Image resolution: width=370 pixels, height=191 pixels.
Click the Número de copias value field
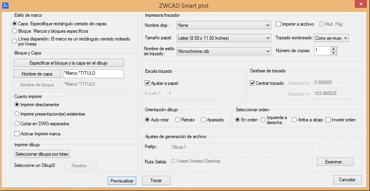pyautogui.click(x=322, y=51)
